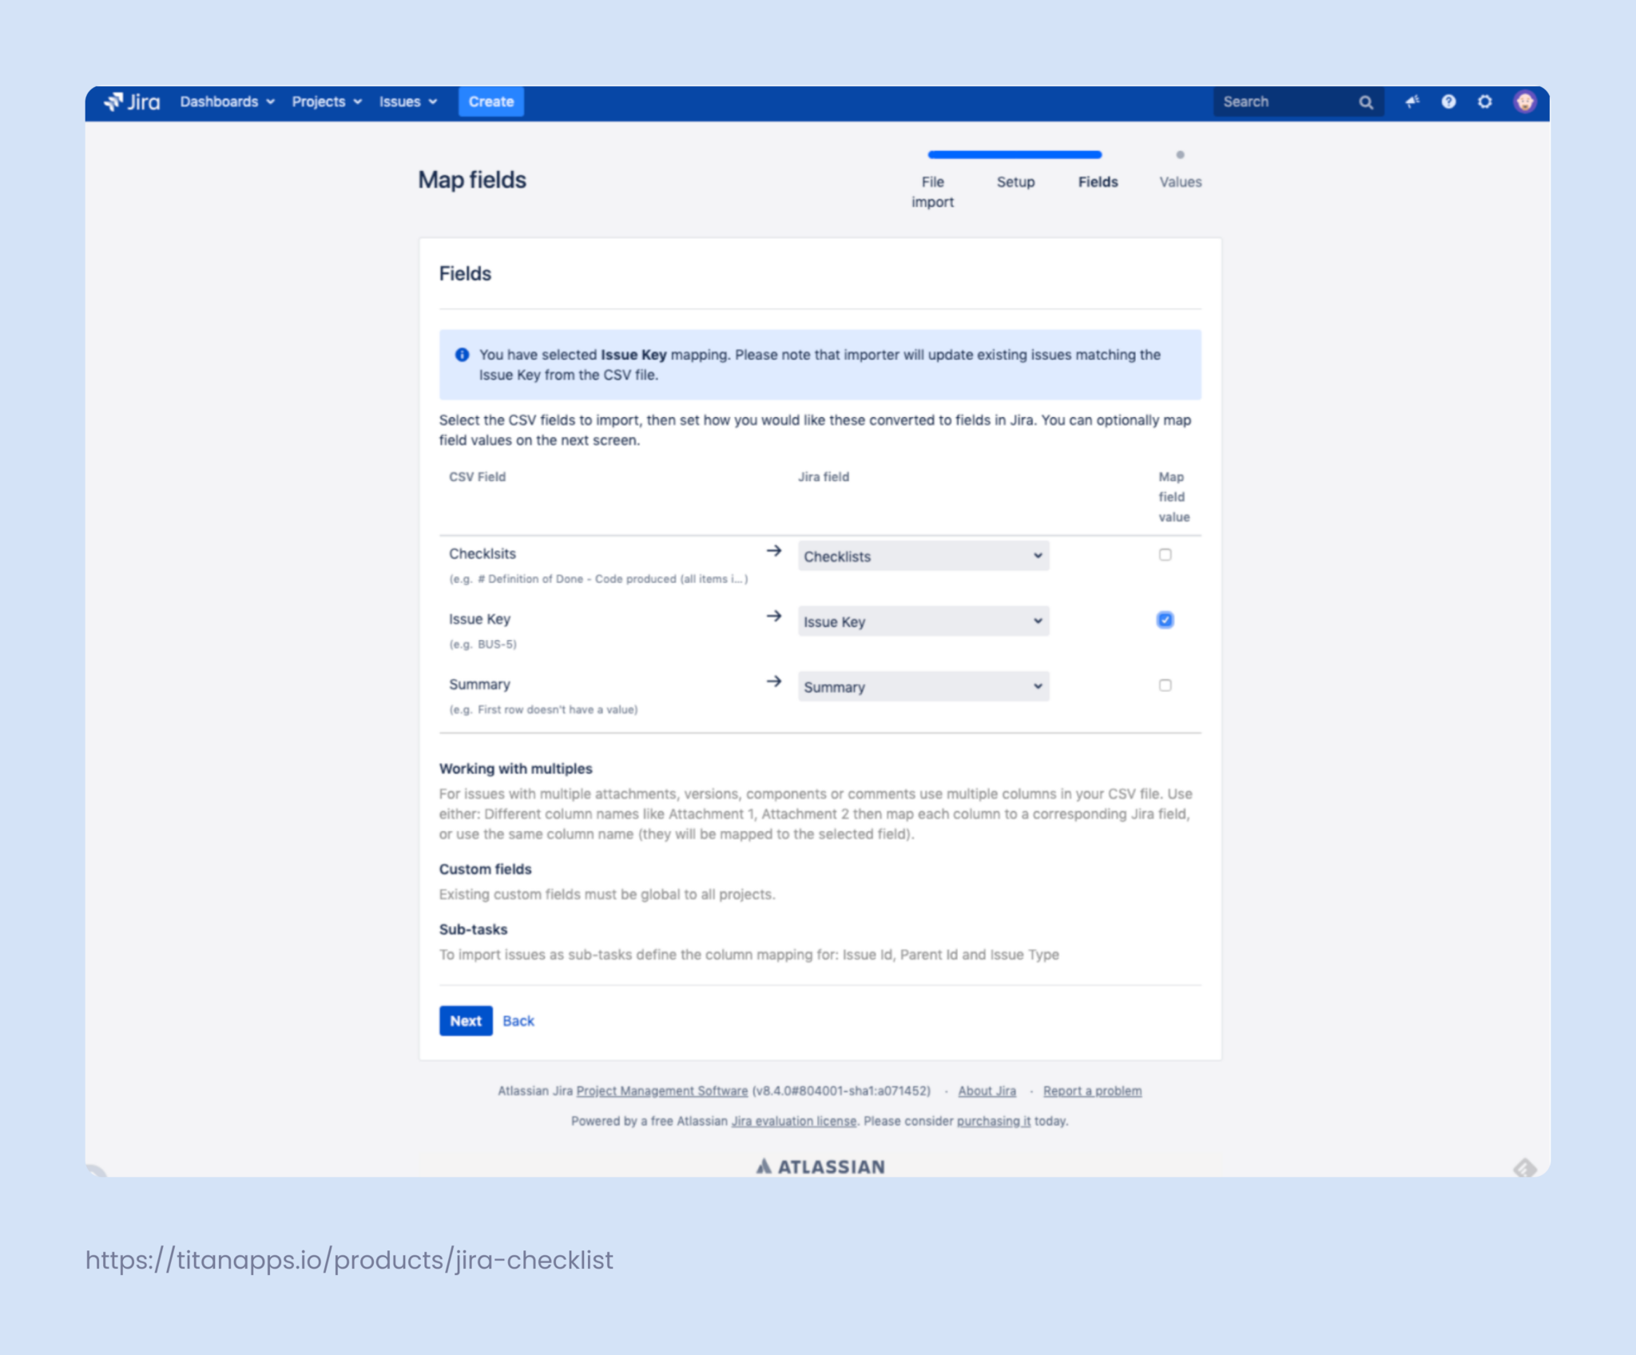
Task: Click Next to proceed to Values
Action: (466, 1020)
